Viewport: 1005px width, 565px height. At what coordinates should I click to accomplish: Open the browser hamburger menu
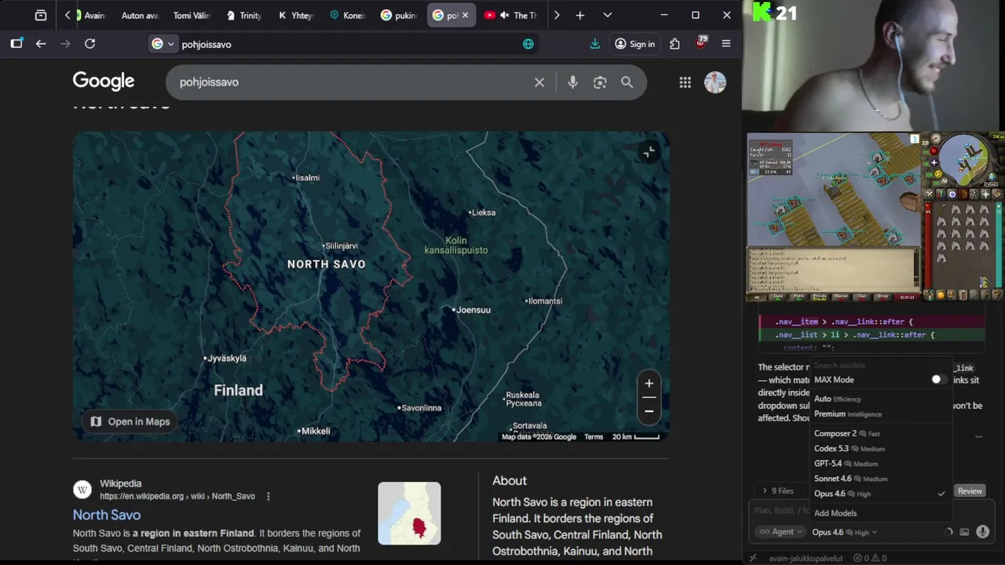click(726, 44)
